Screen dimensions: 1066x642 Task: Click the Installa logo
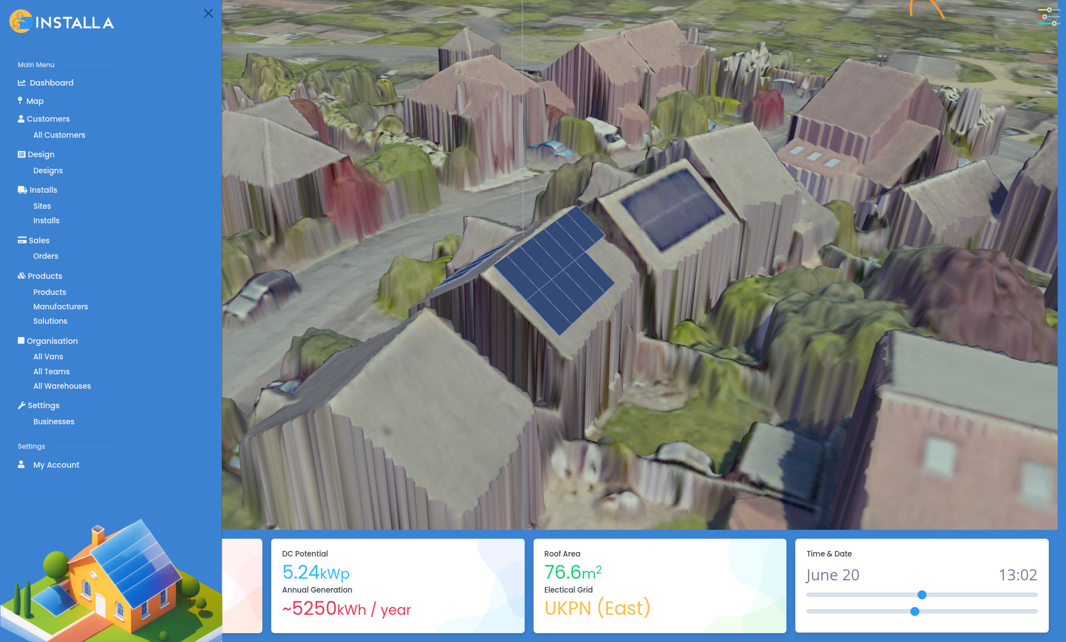62,22
